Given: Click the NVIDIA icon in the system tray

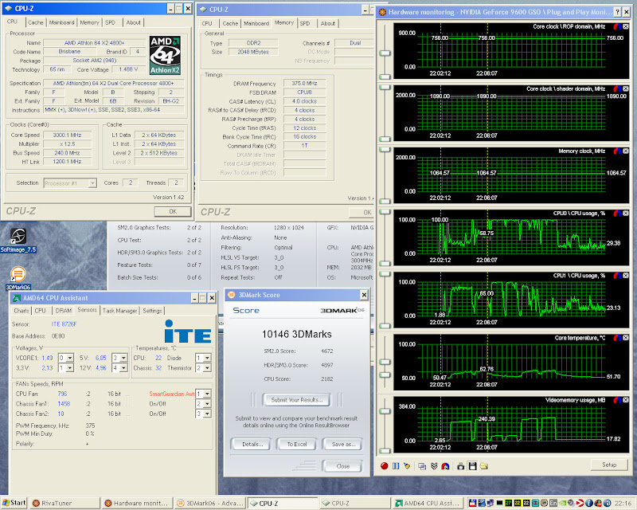Looking at the screenshot, I should point(563,503).
